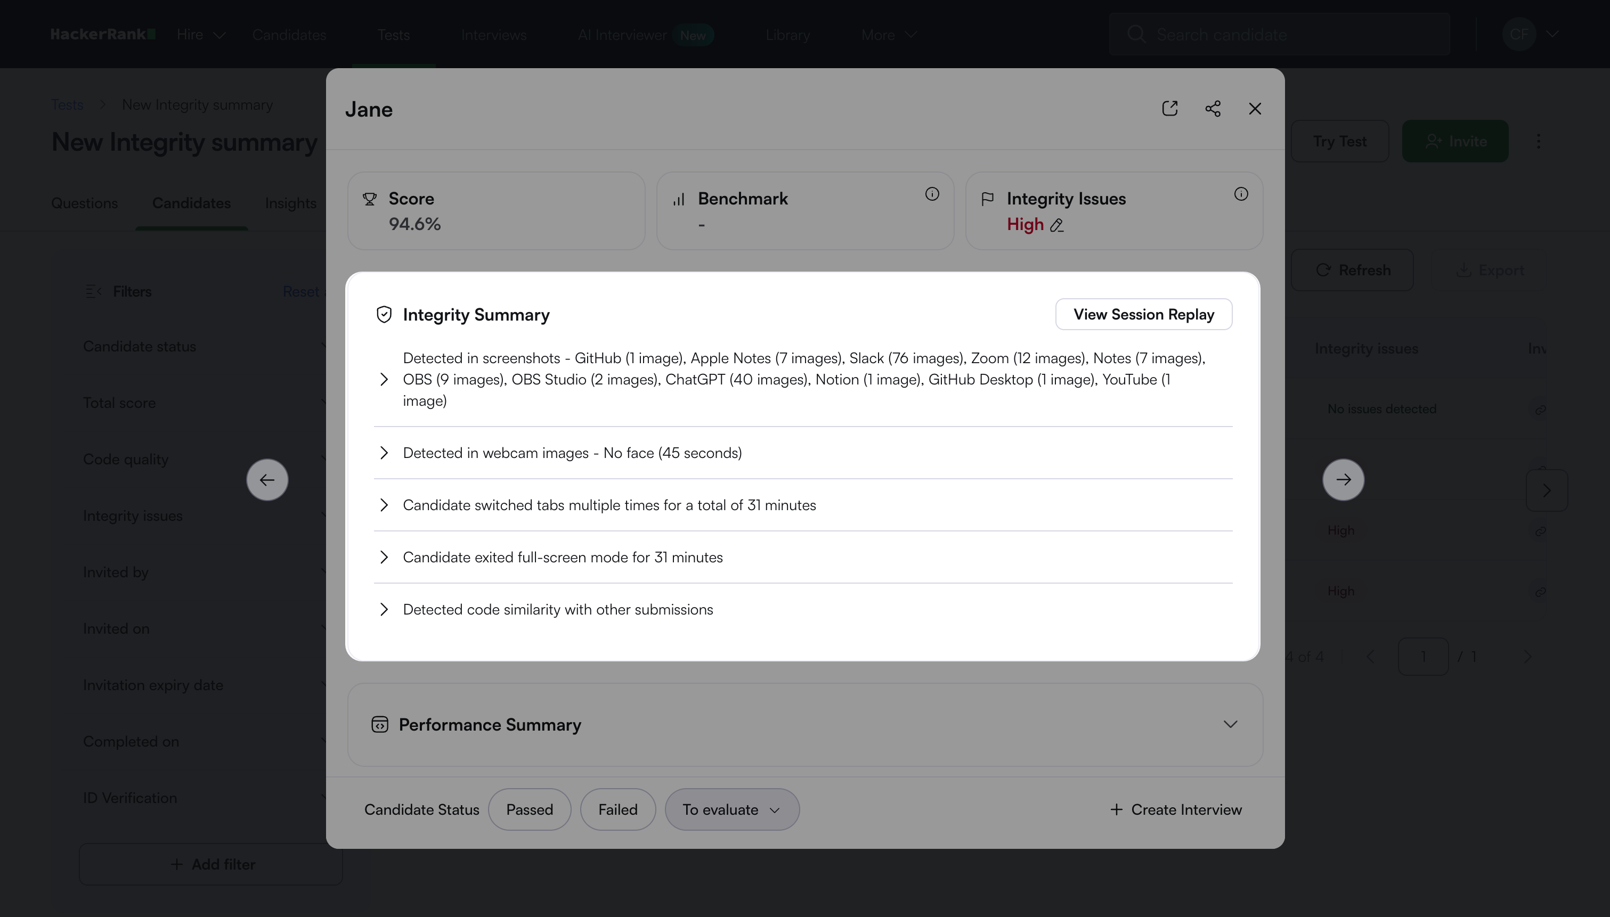Viewport: 1610px width, 917px height.
Task: Switch to the Insights tab
Action: click(290, 203)
